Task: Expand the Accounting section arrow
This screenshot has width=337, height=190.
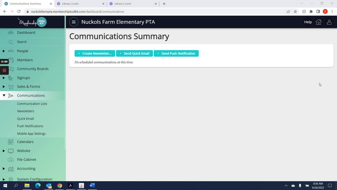Action: point(4,169)
